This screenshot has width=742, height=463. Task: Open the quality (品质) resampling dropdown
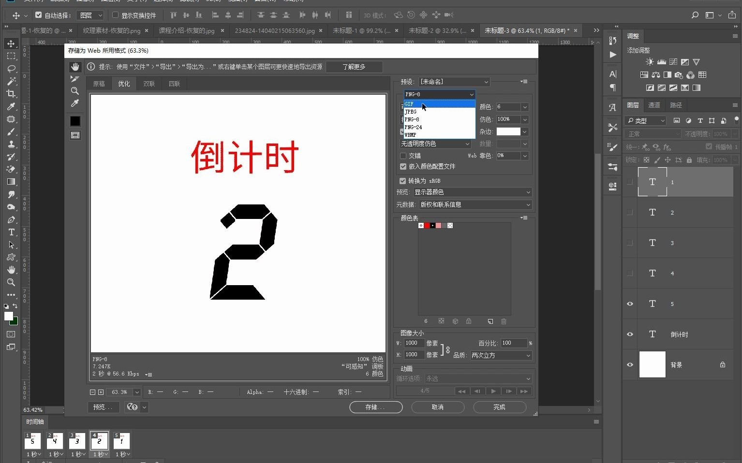point(501,355)
